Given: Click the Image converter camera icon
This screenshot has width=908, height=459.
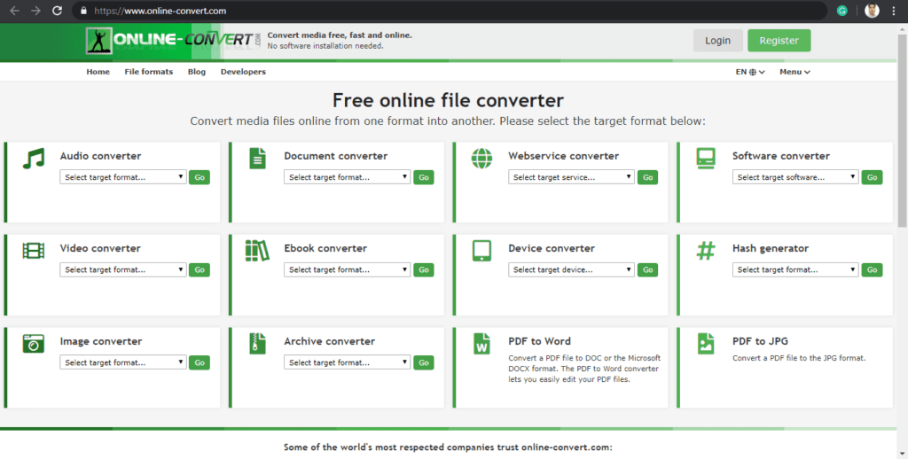Looking at the screenshot, I should [34, 344].
